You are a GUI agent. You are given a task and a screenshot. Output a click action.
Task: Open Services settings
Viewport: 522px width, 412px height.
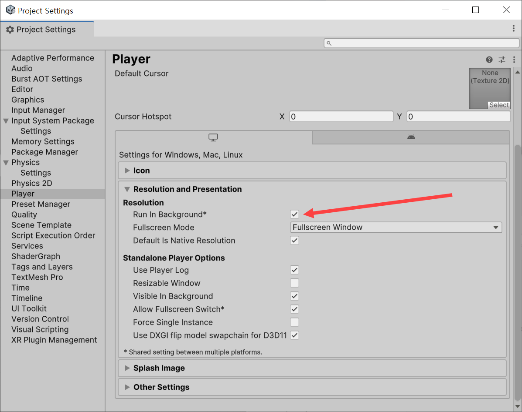pos(27,246)
